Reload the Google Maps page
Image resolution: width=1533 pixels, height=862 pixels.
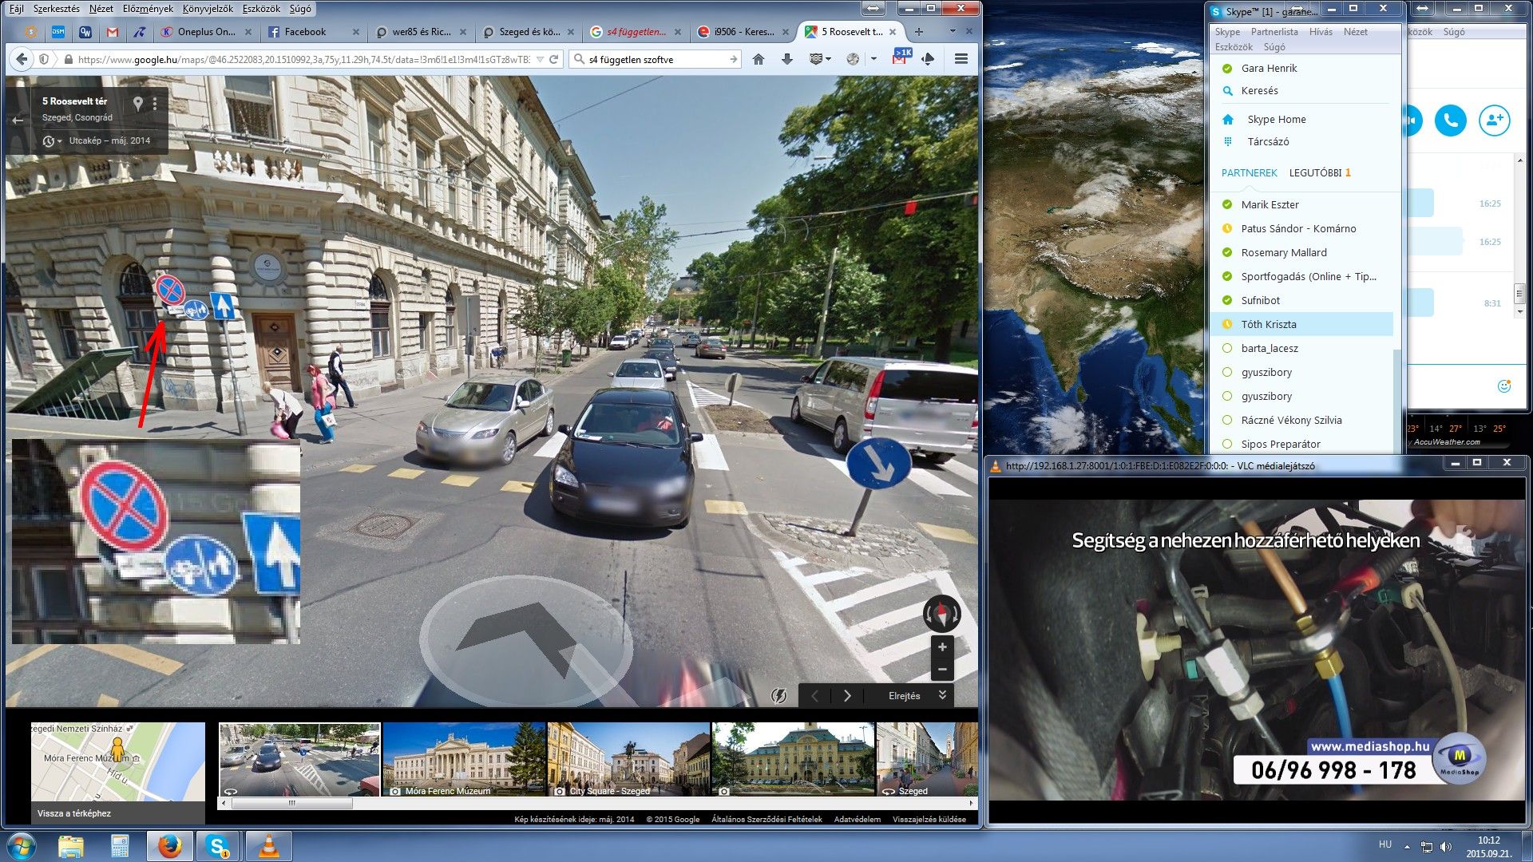(x=554, y=59)
